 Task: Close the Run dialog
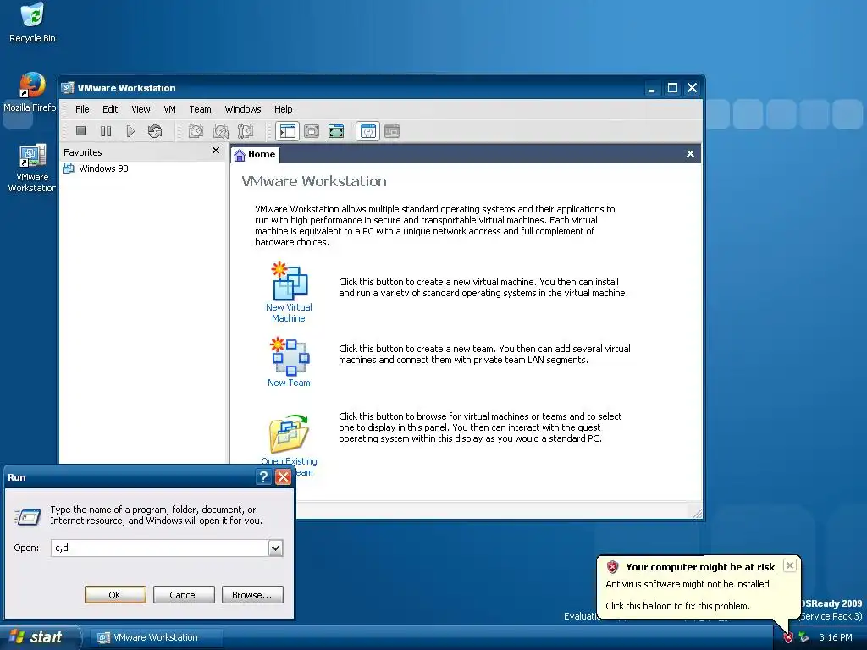coord(283,477)
